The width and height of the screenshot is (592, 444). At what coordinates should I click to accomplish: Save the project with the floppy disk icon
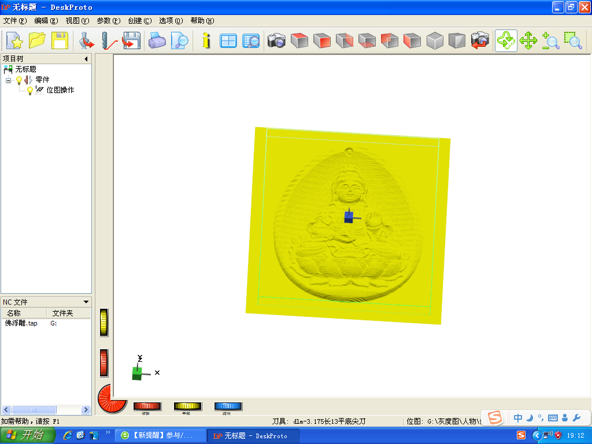coord(60,40)
